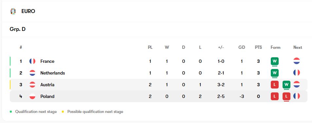Click France's next opponent Netherlands flag
This screenshot has width=312, height=123.
[297, 61]
